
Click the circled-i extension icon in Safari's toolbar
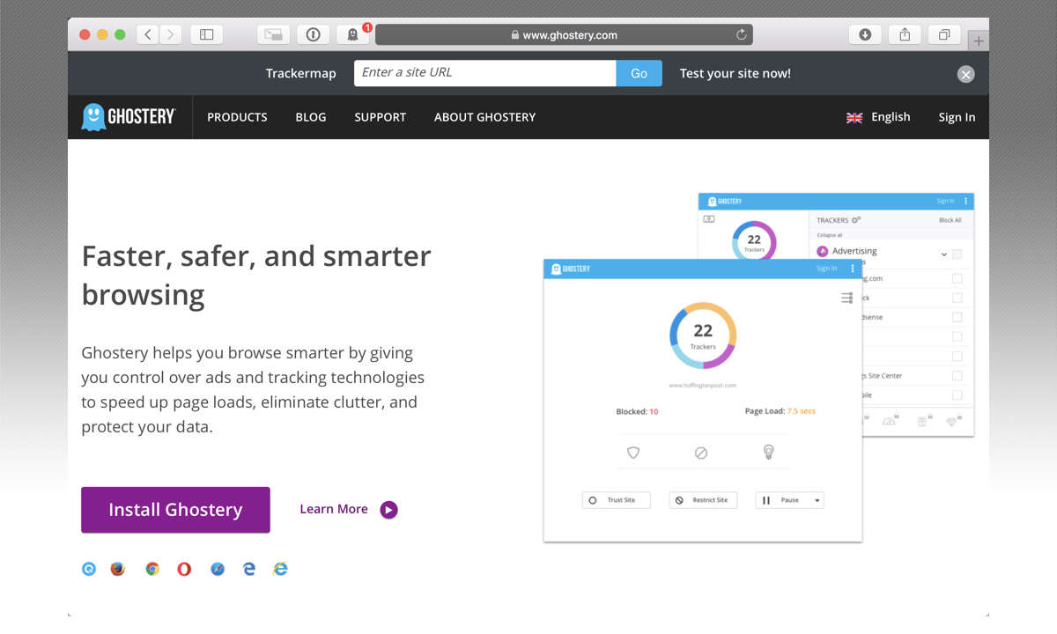point(313,34)
